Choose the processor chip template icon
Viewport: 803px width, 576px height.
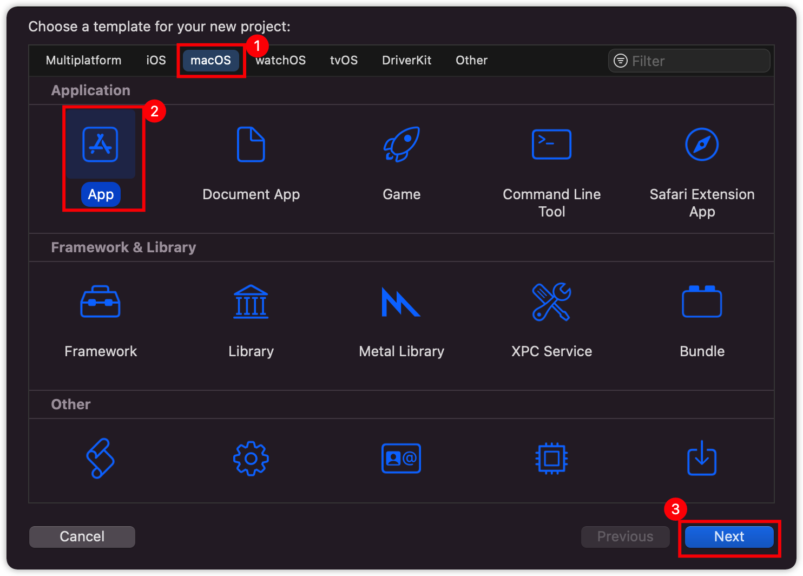[551, 459]
